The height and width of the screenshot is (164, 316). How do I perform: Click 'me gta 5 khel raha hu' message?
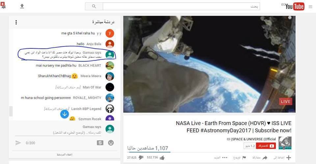pos(78,33)
